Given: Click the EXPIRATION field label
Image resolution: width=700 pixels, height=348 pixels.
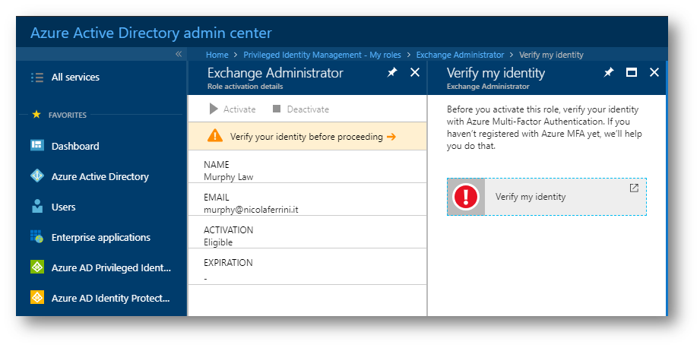Looking at the screenshot, I should pos(228,263).
